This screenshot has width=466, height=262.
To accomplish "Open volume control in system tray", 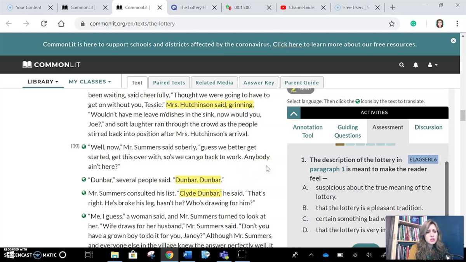I will pos(369,255).
